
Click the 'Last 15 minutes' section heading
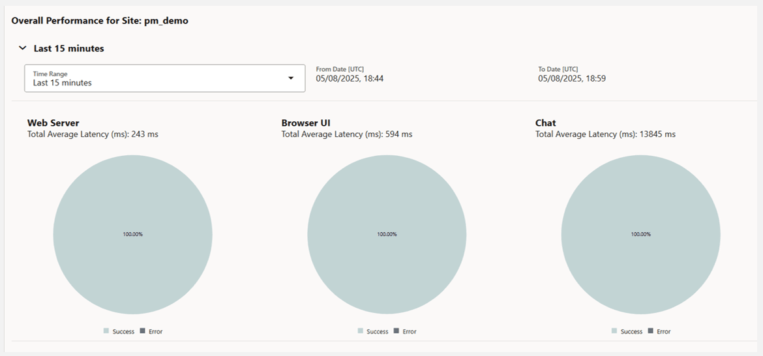(x=68, y=48)
